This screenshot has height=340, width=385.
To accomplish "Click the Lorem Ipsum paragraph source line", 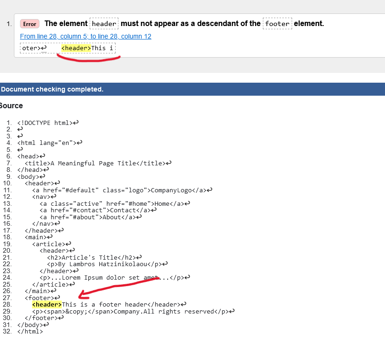I will pos(112,278).
